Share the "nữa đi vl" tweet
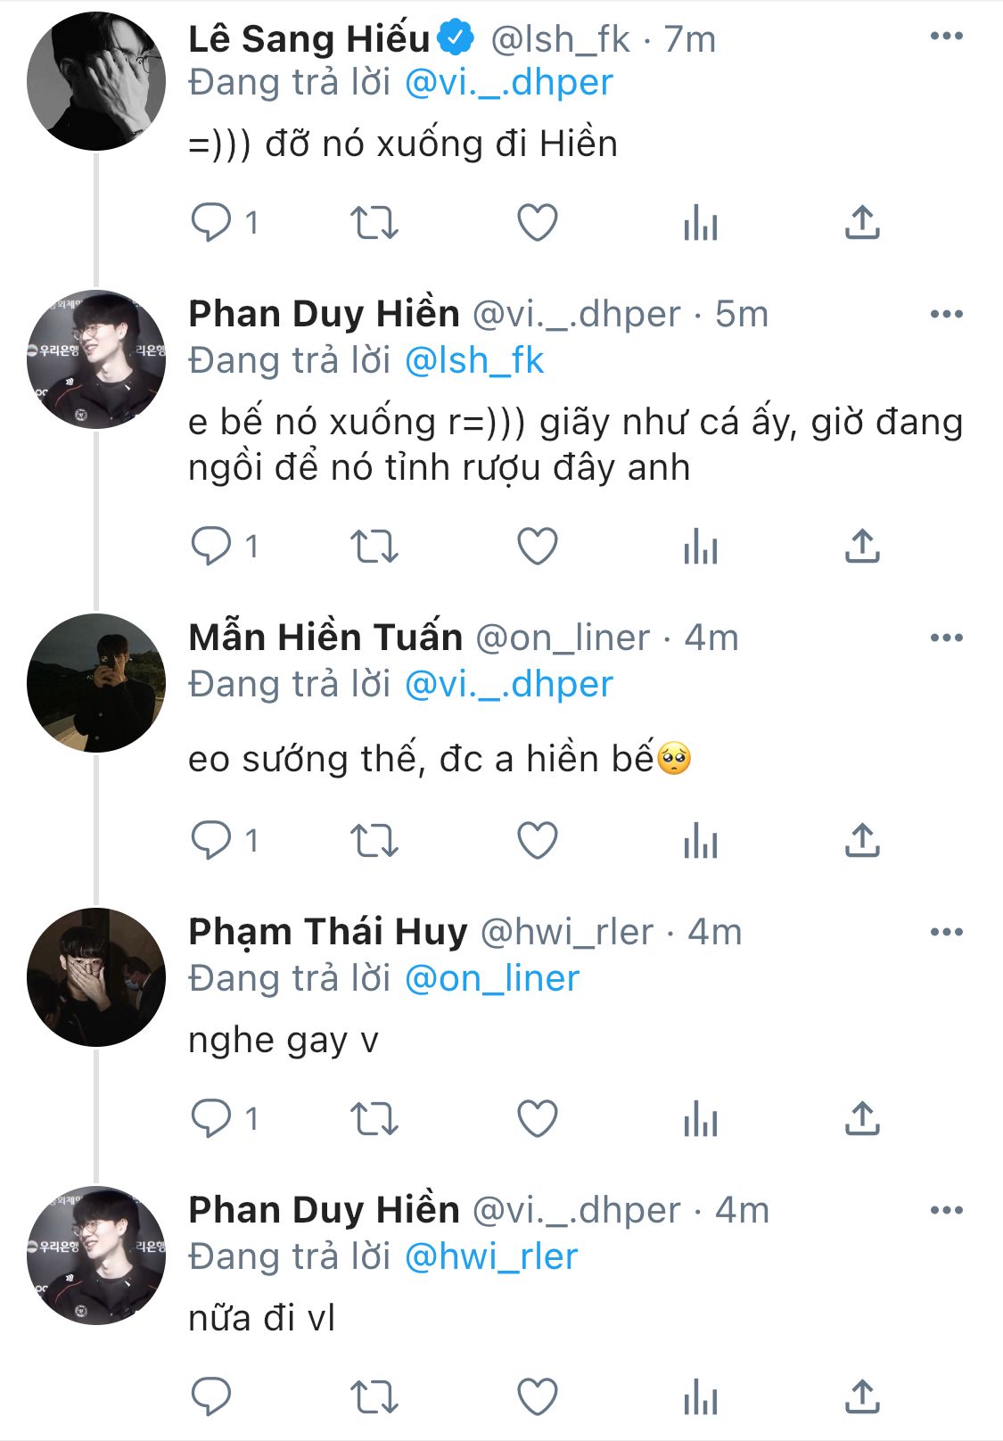The image size is (1003, 1441). click(x=862, y=1396)
